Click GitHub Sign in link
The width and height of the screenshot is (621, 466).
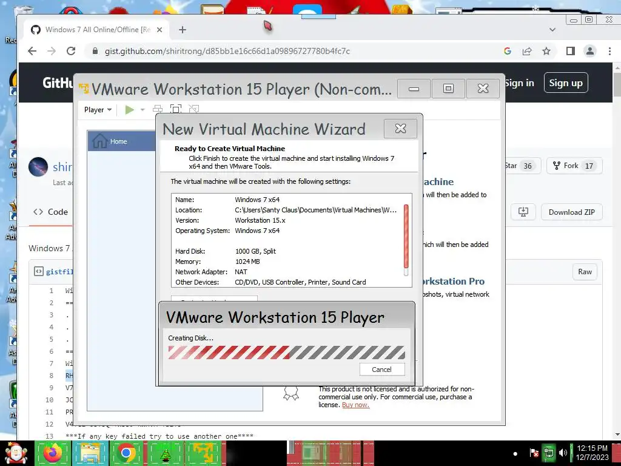[x=519, y=83]
